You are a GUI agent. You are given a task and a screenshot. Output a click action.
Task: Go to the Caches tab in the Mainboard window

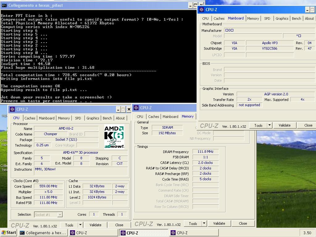point(219,18)
